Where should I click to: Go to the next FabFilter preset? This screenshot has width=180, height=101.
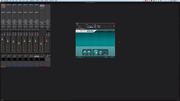[x=111, y=31]
